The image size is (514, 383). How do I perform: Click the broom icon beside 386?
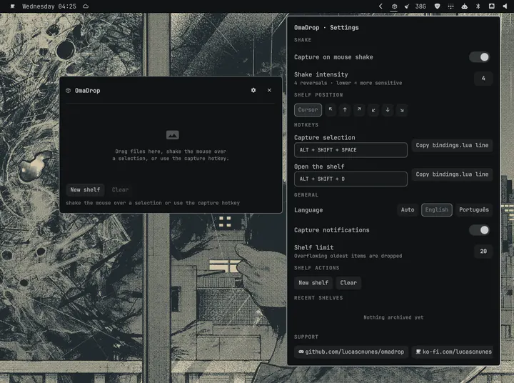(x=407, y=6)
